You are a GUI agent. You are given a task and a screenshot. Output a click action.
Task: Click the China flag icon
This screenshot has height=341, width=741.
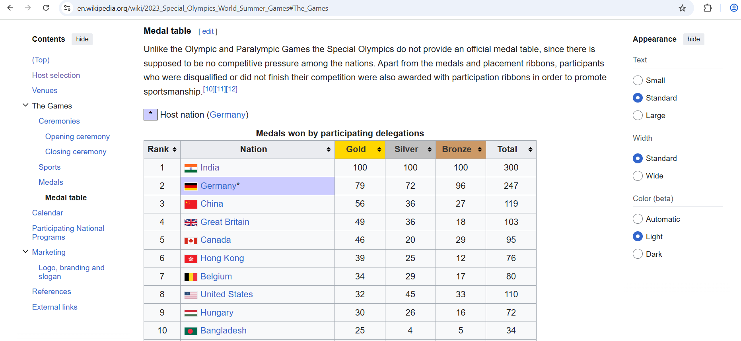pyautogui.click(x=191, y=204)
